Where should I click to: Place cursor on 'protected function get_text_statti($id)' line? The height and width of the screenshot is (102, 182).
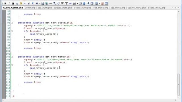pos(47,23)
